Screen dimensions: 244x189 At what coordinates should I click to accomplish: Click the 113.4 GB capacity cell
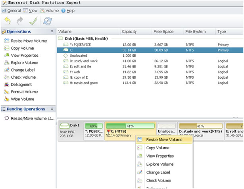tap(129, 83)
